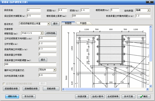
Task: Click the 材料性能 button
Action: (x=51, y=33)
